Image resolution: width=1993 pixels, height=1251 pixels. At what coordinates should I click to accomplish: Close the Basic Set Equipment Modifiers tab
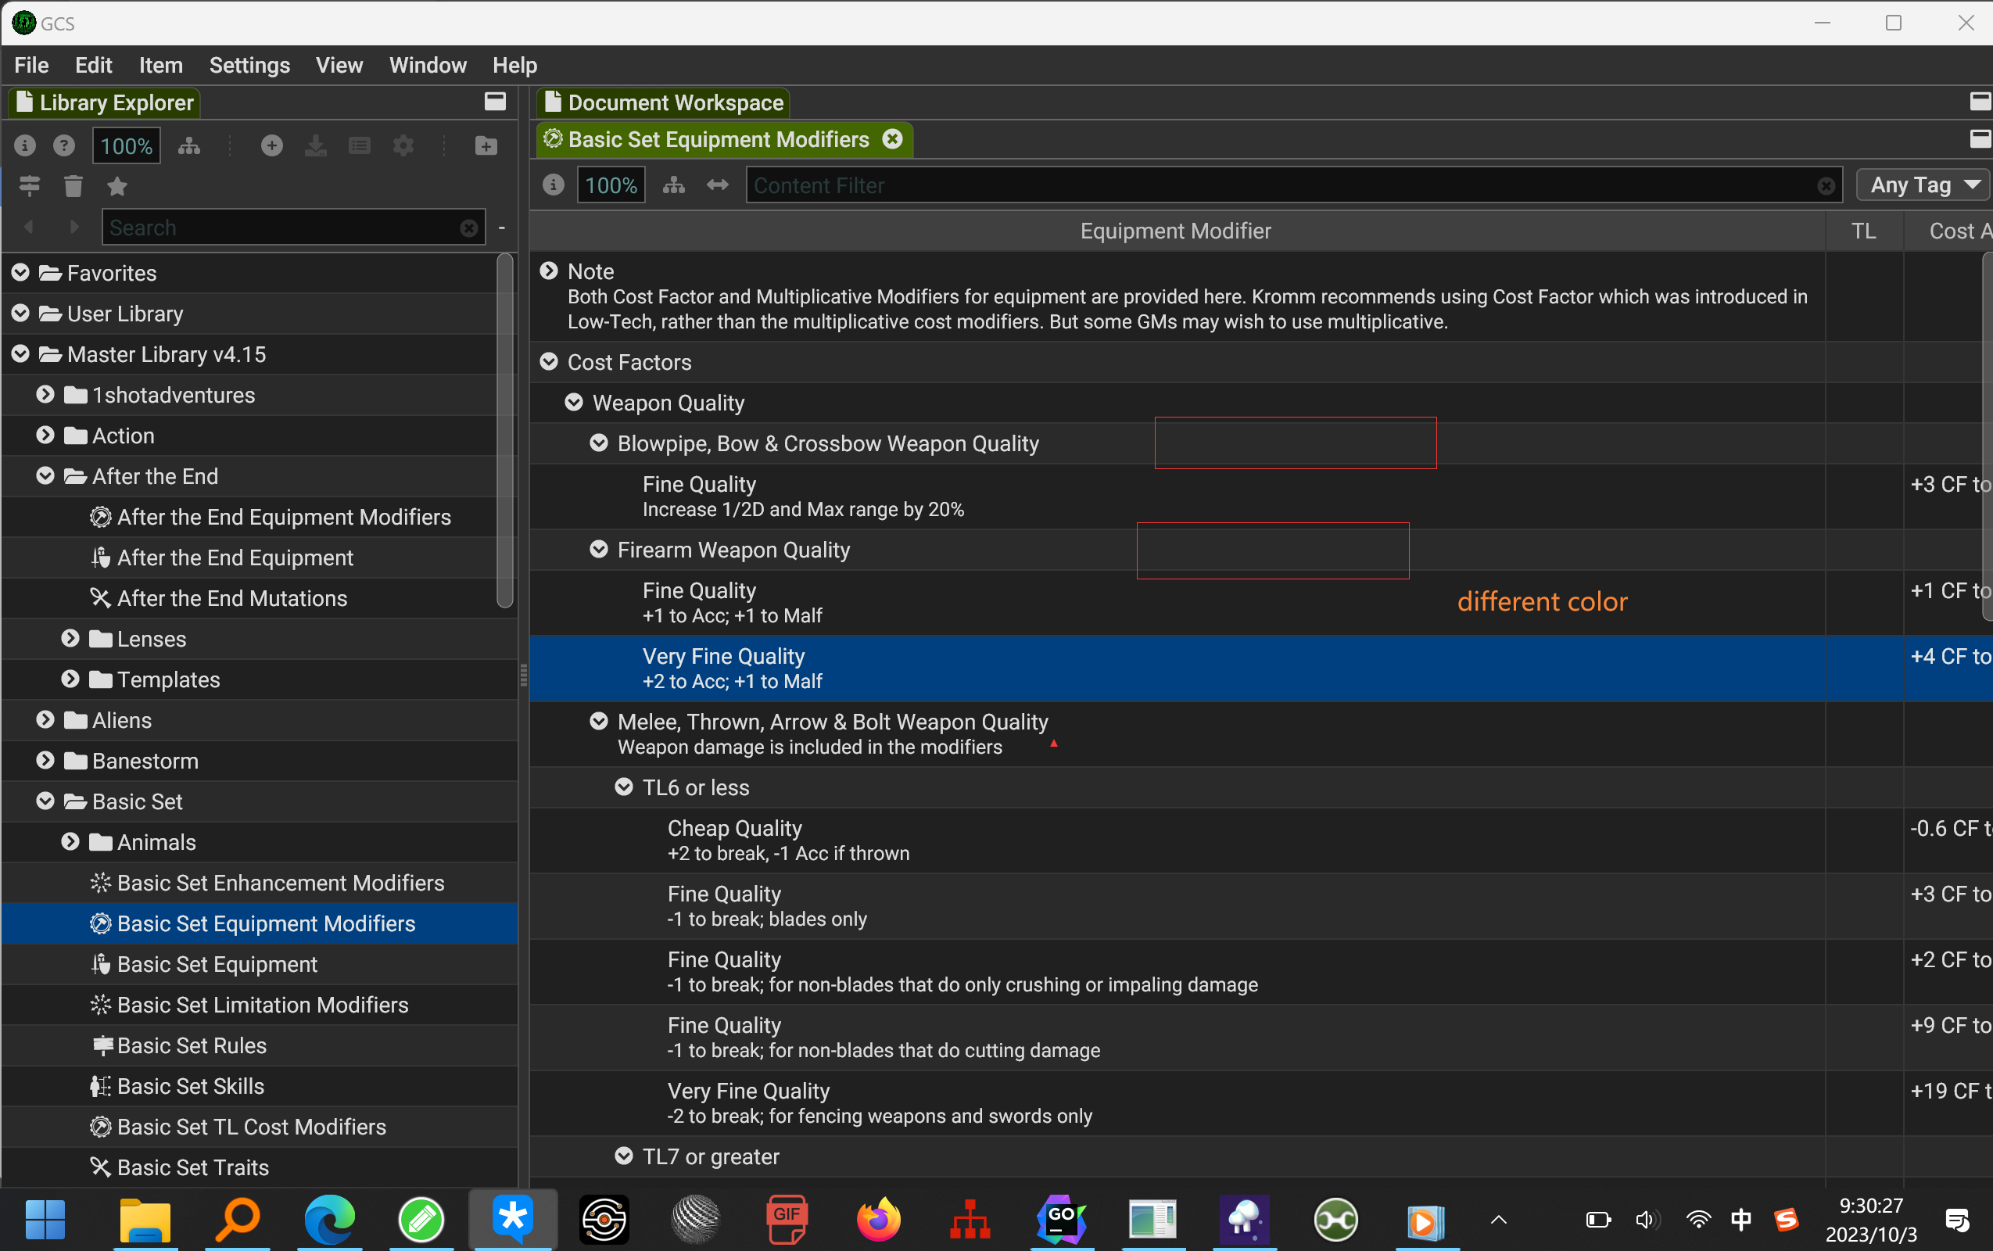pyautogui.click(x=892, y=139)
